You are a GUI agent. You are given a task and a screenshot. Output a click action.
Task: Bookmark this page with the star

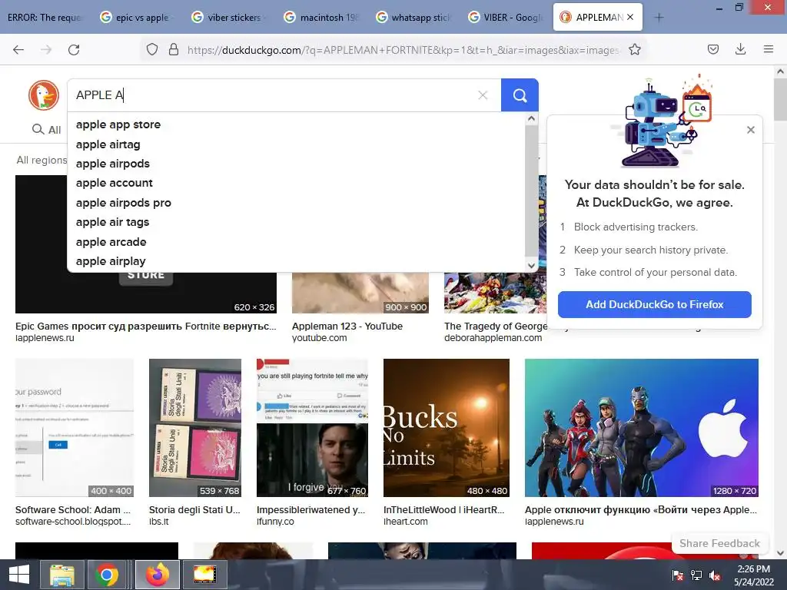634,50
